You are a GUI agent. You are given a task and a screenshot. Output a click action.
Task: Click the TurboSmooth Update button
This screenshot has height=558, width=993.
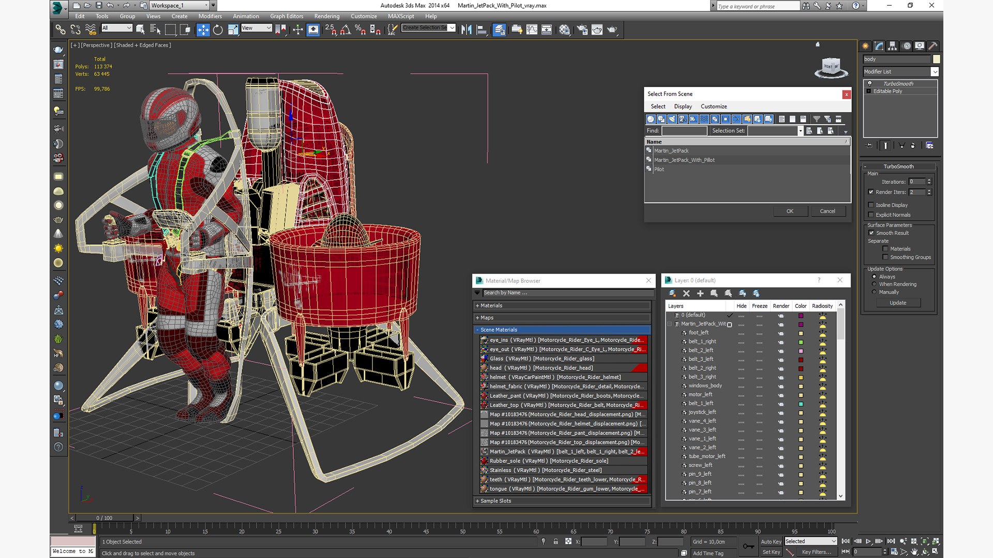pyautogui.click(x=898, y=303)
